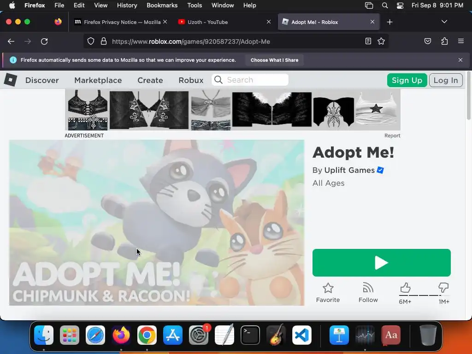Image resolution: width=472 pixels, height=354 pixels.
Task: Open App Store from the dock
Action: 173,335
